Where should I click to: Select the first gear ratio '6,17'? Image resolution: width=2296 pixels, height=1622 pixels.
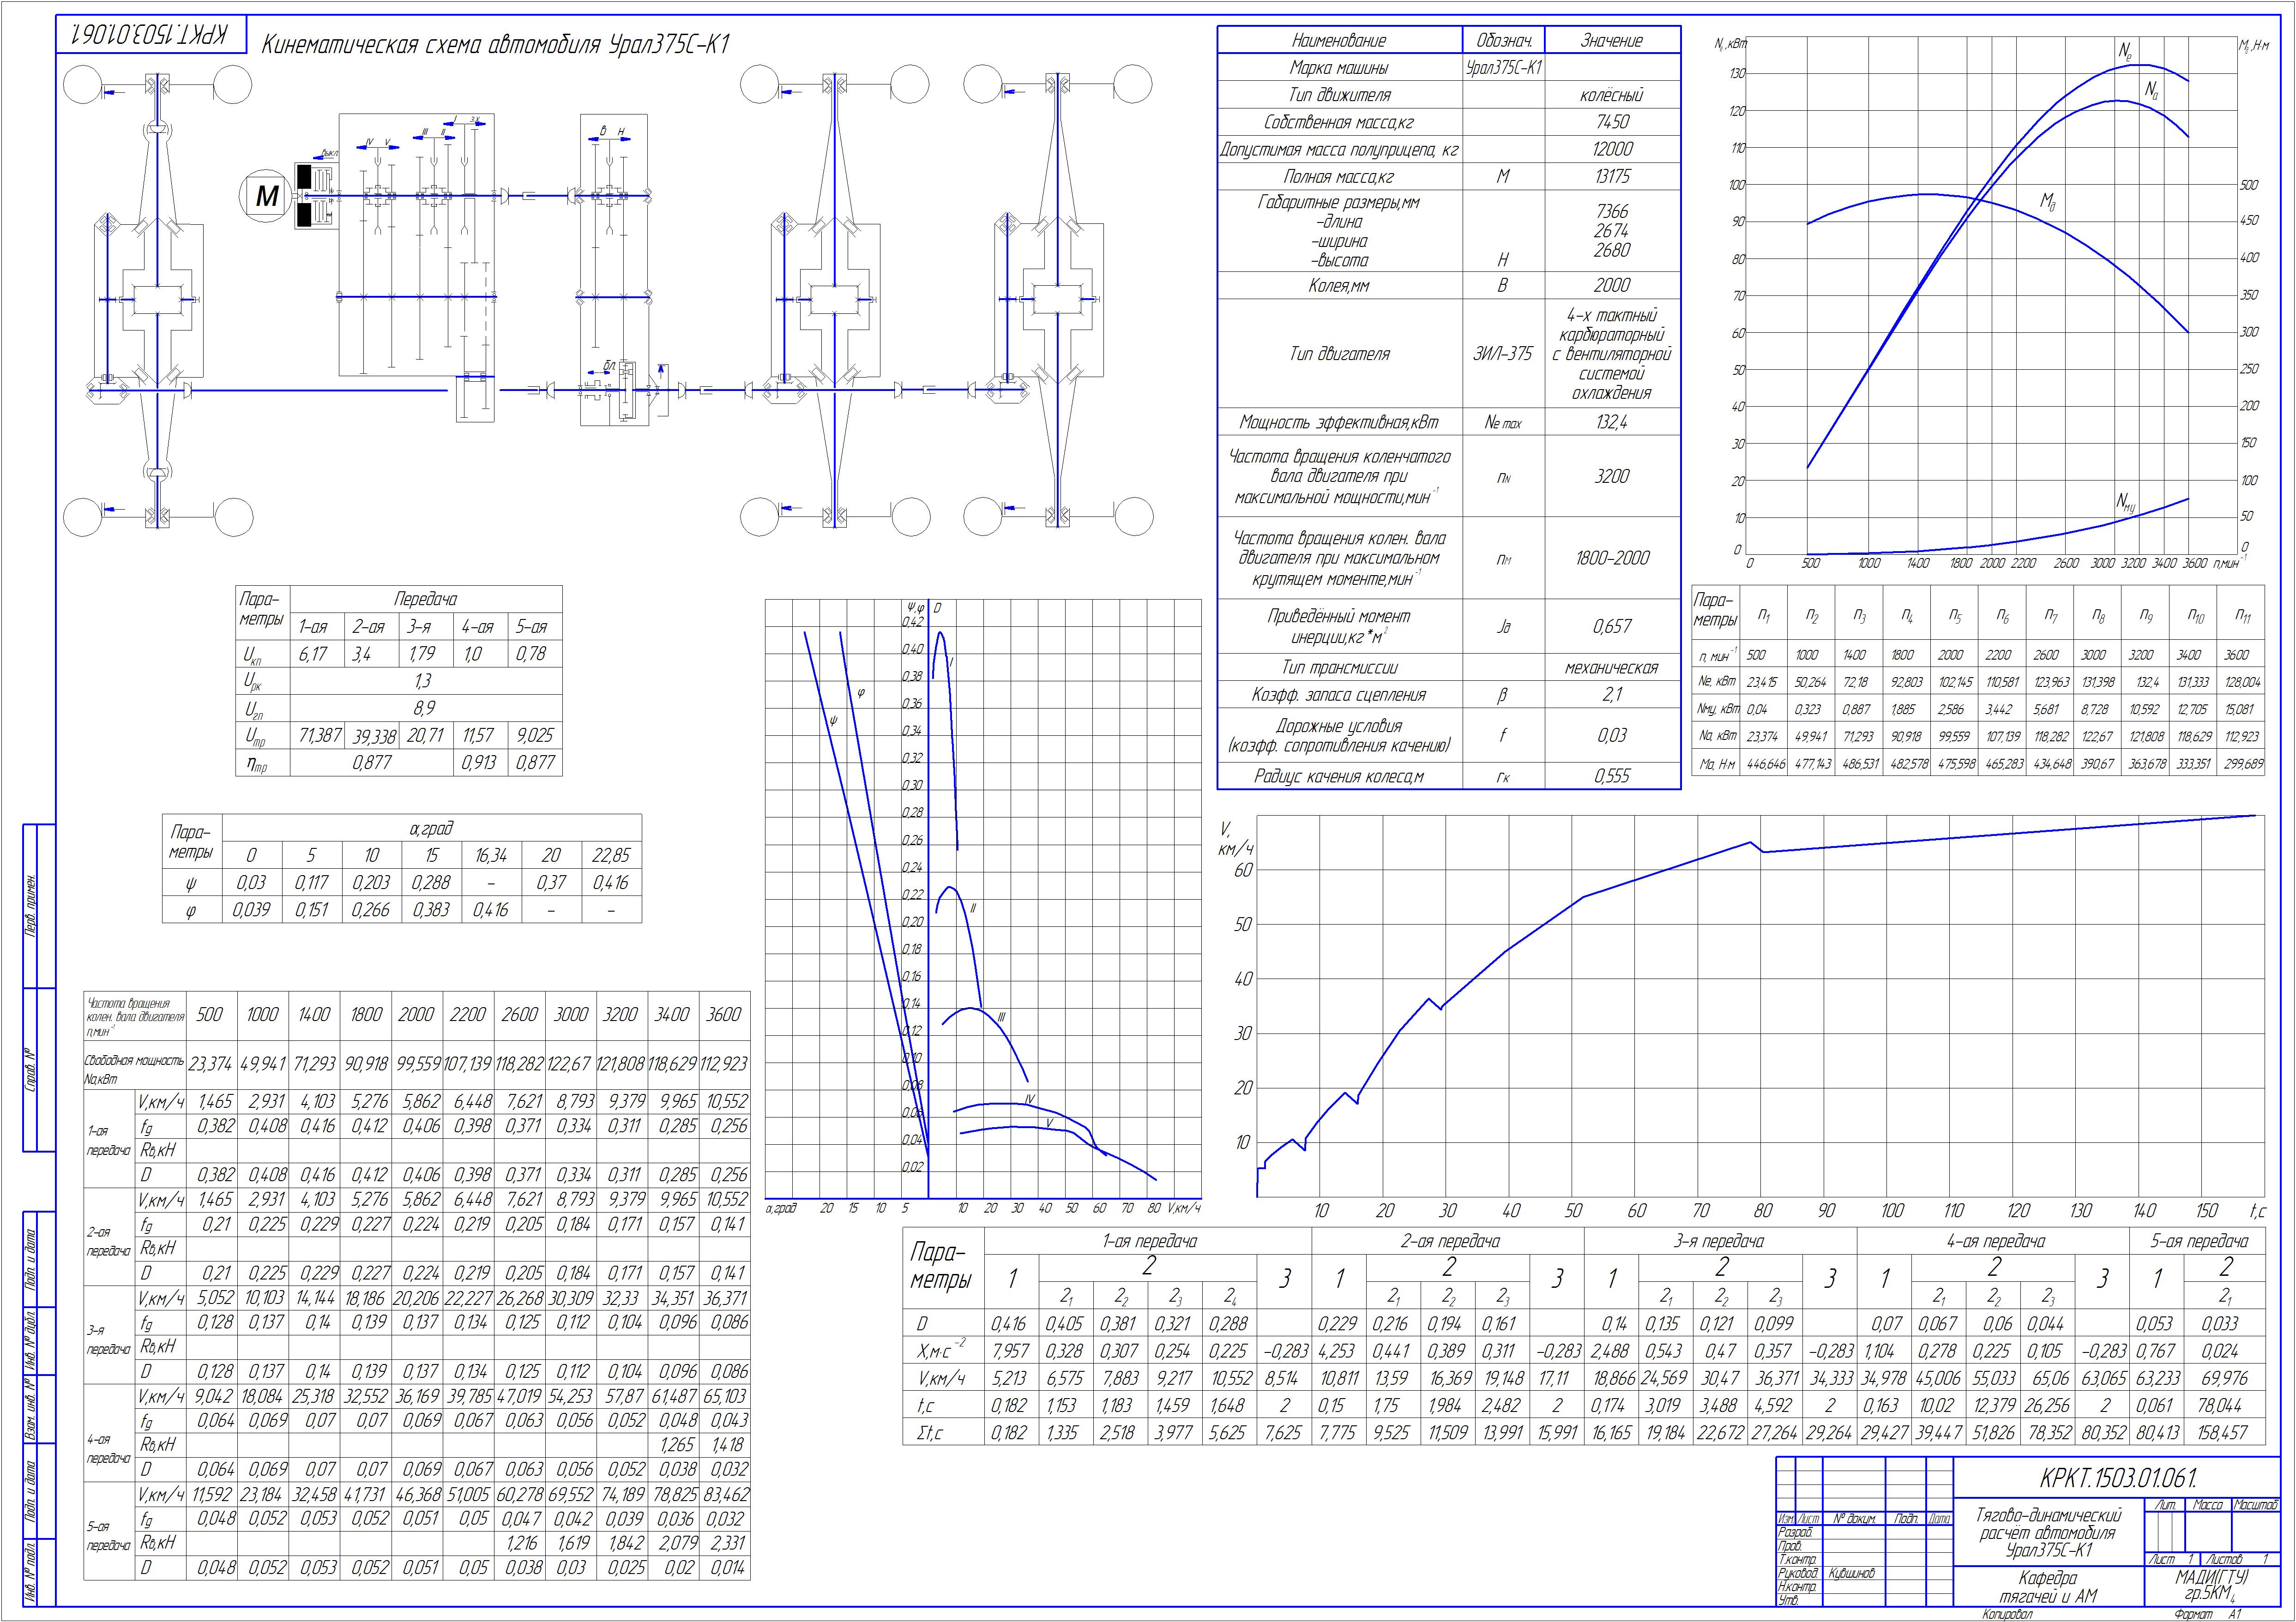pyautogui.click(x=313, y=654)
